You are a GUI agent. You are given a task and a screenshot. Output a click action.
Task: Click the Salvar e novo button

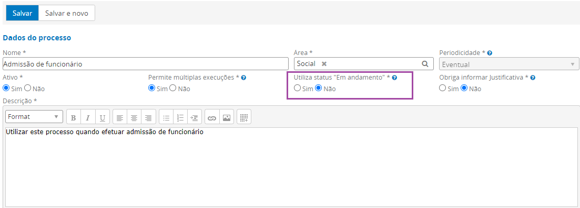coord(67,13)
